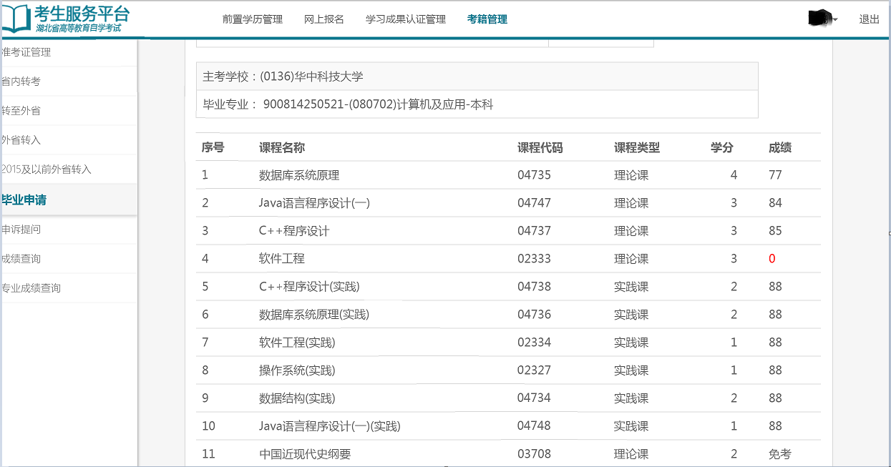The height and width of the screenshot is (467, 891).
Task: Select the 学习成果认证管理 menu item
Action: click(x=405, y=19)
